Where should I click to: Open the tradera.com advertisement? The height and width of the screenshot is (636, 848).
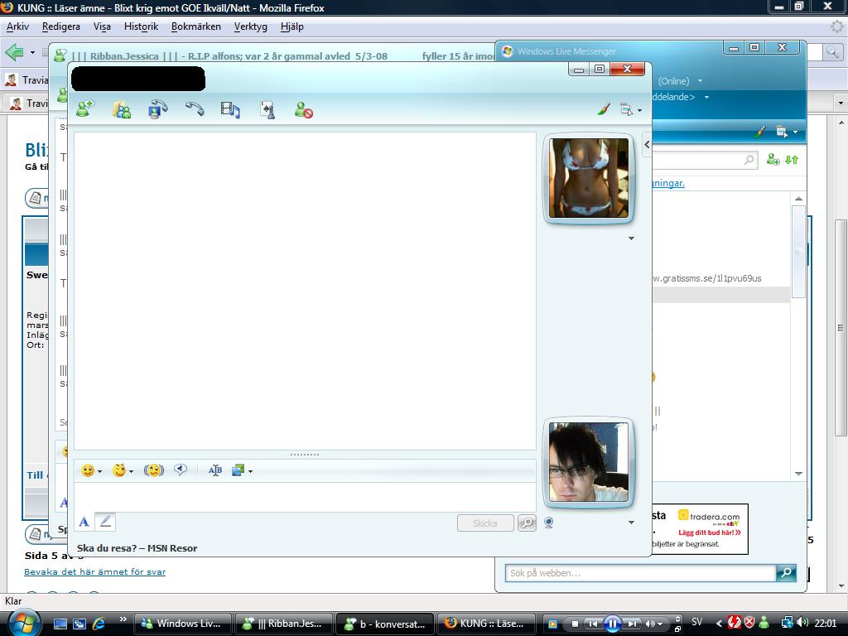pyautogui.click(x=700, y=529)
